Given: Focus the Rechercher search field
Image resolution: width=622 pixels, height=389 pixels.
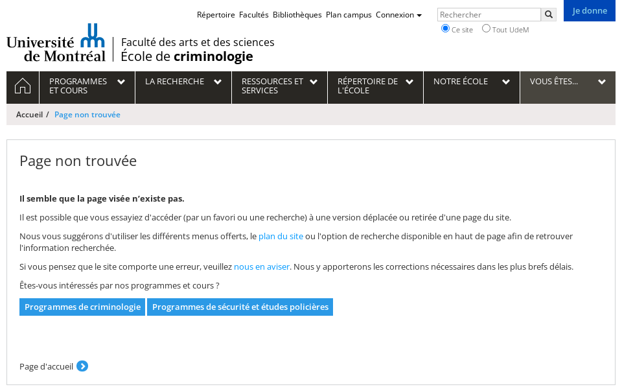Looking at the screenshot, I should click(x=489, y=15).
